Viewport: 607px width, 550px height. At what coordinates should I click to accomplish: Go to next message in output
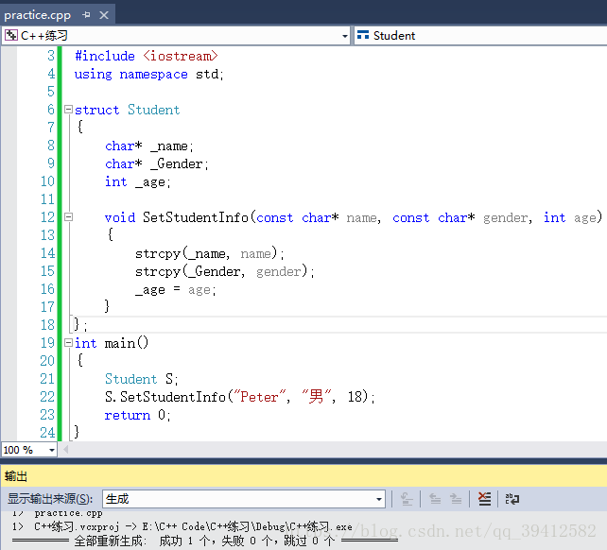coord(456,499)
